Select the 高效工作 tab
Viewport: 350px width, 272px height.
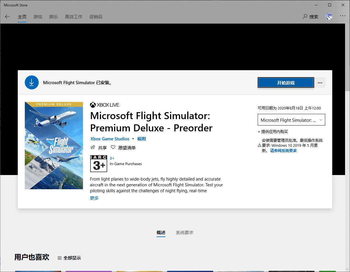74,17
